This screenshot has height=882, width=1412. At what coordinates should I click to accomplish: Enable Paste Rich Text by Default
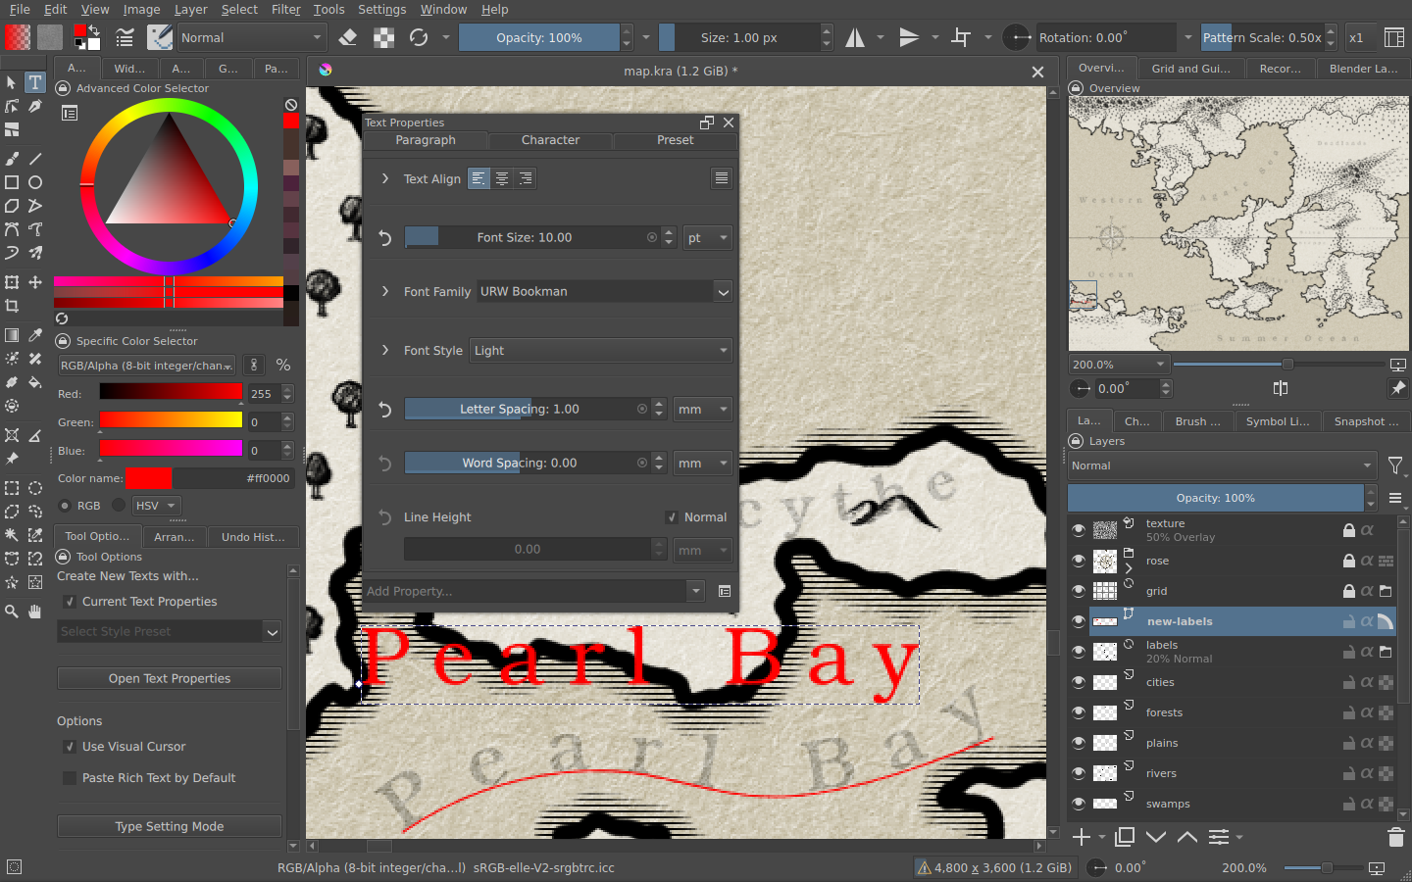70,778
